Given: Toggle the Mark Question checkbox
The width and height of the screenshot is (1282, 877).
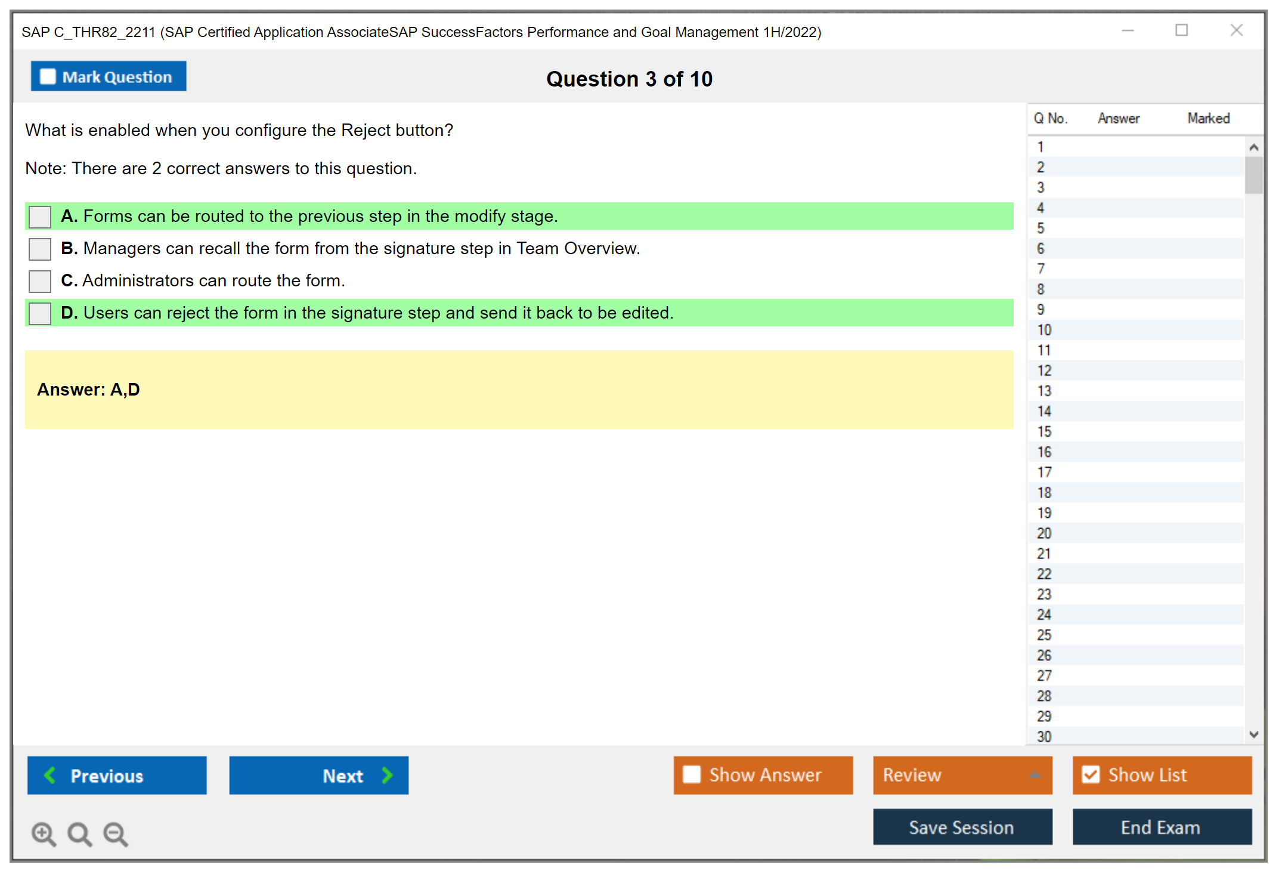Looking at the screenshot, I should (x=48, y=77).
